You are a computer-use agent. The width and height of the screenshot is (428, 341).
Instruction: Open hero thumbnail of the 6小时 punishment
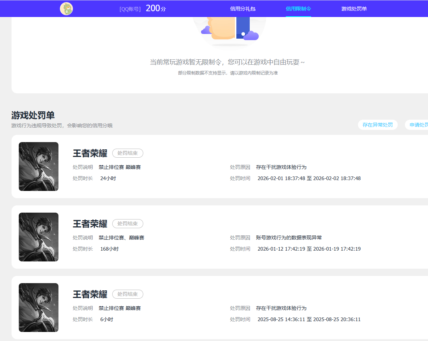point(39,308)
